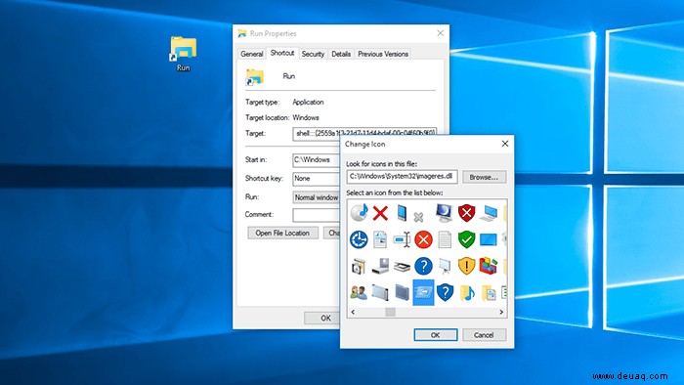The image size is (684, 385).
Task: Close the Run Properties window
Action: coord(440,33)
